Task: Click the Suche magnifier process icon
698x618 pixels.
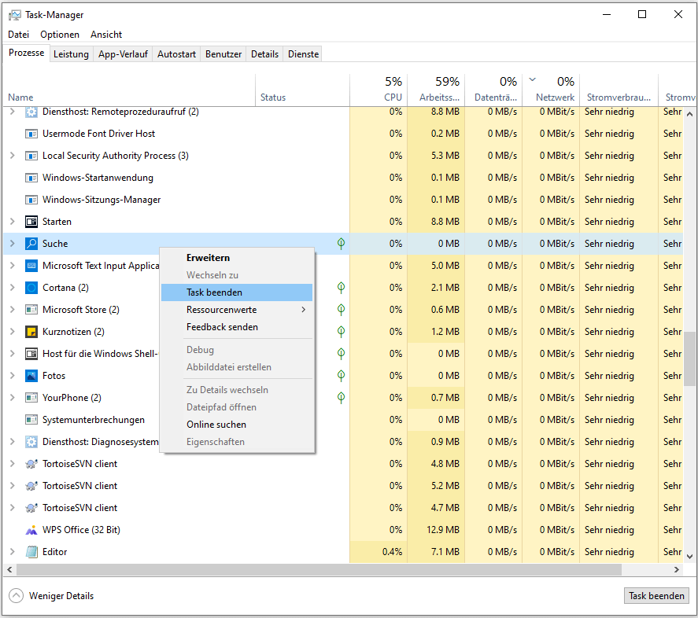Action: tap(31, 244)
